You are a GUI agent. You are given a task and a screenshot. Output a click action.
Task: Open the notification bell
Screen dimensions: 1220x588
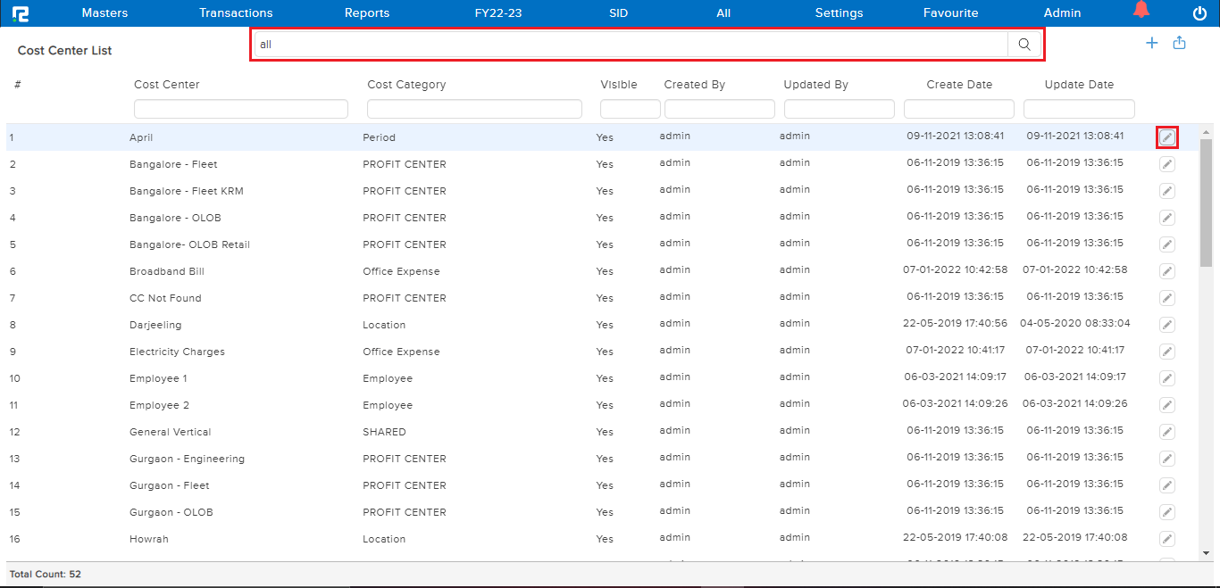[1141, 12]
